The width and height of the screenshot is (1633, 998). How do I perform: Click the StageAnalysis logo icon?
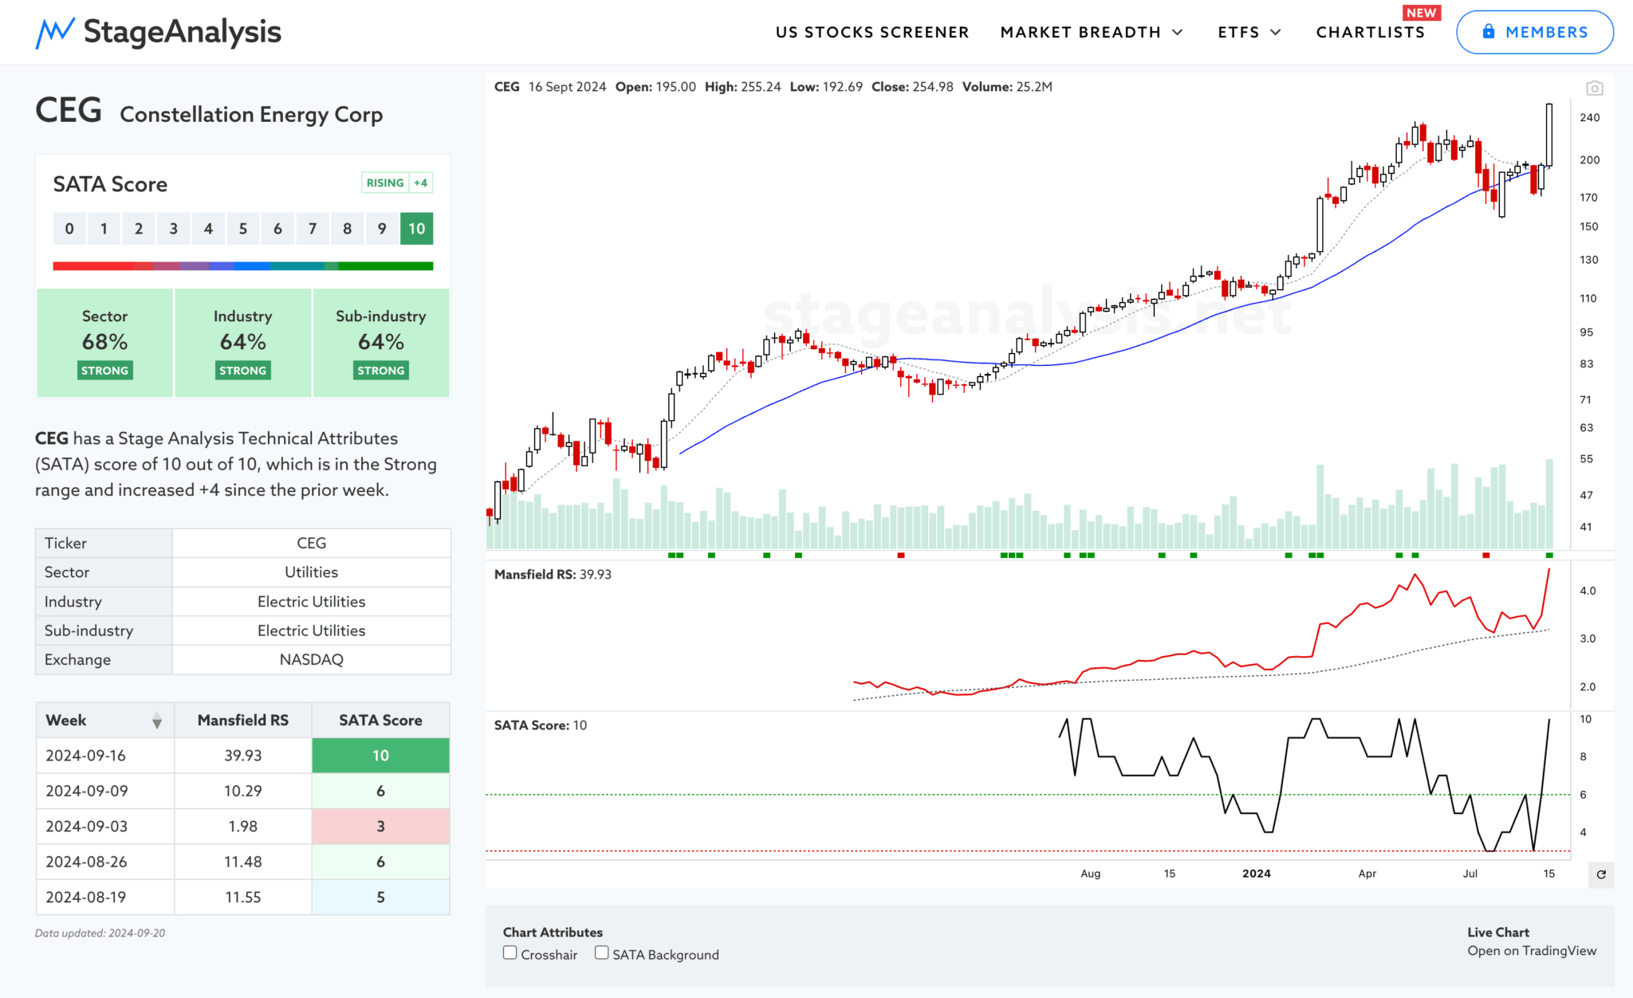pos(55,33)
